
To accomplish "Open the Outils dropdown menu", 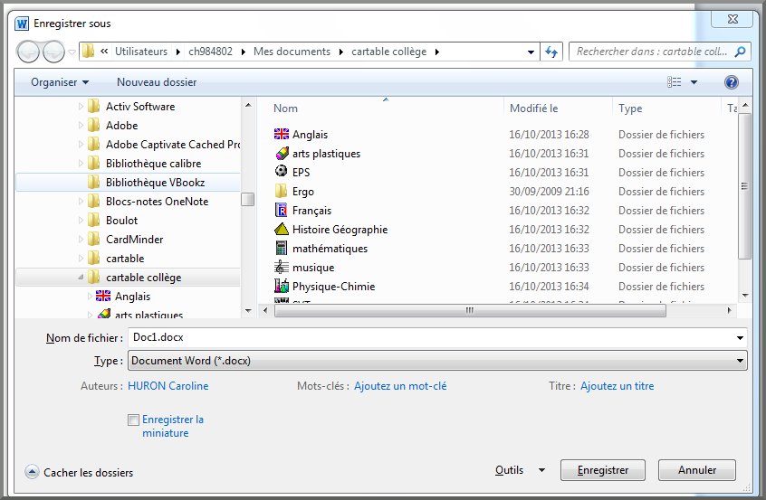I will (520, 470).
